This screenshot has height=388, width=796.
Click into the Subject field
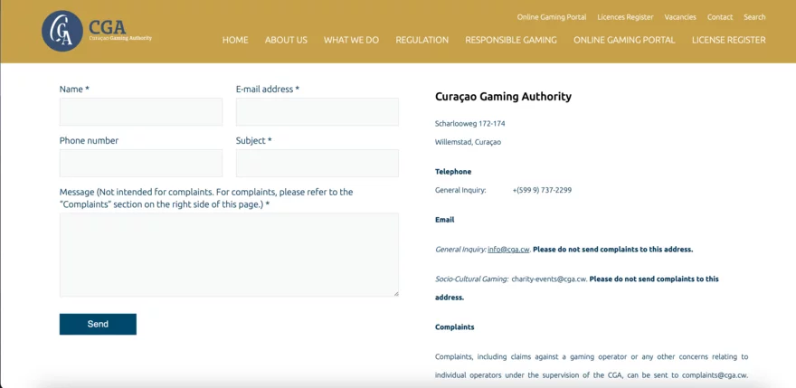(317, 164)
